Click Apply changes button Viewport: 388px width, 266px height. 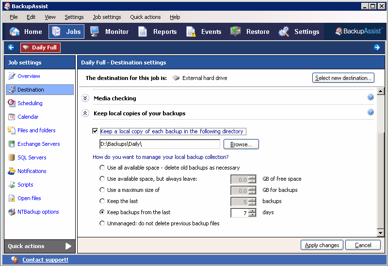[x=322, y=245]
